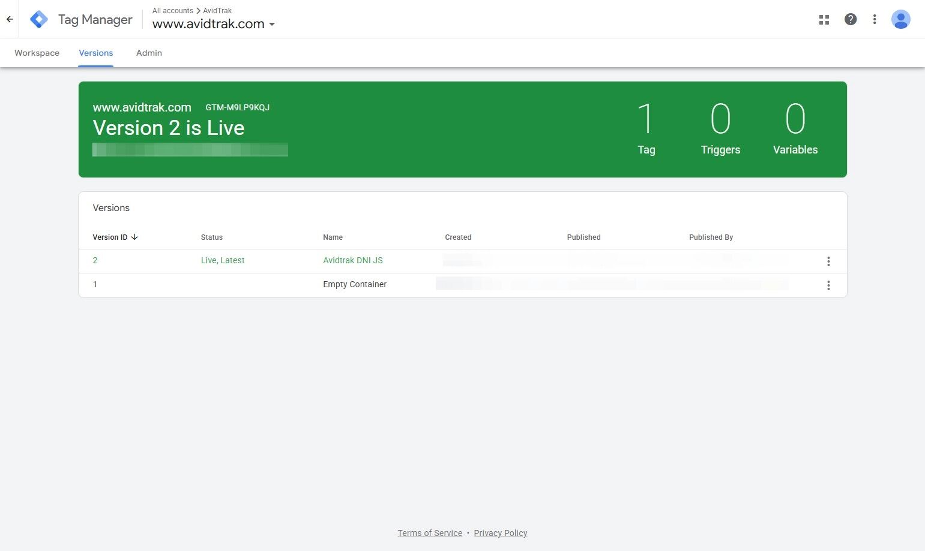Open the Avidtrak DNI JS version

point(353,260)
